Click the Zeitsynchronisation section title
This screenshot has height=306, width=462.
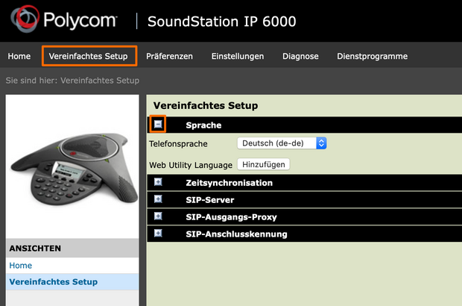tap(229, 183)
